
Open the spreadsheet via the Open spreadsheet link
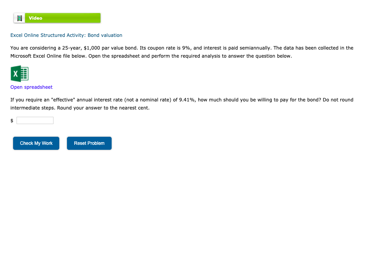31,87
